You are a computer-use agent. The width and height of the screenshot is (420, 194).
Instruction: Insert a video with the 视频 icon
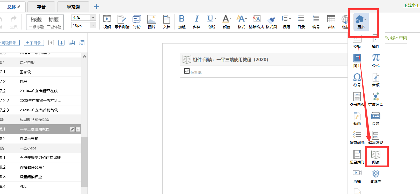(x=107, y=21)
